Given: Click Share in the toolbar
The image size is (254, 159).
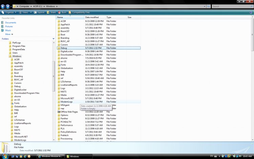Looking at the screenshot, I should 51,12.
